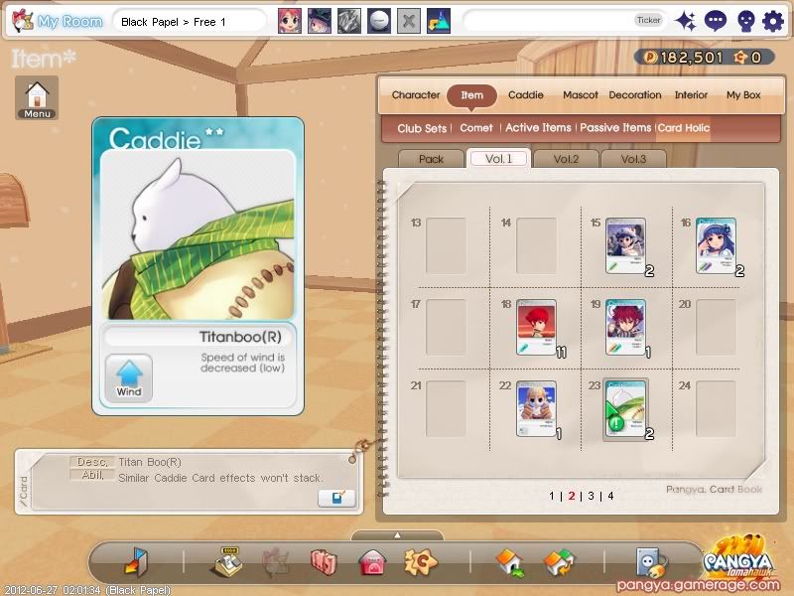
Task: Click empty card slot 13
Action: click(446, 245)
